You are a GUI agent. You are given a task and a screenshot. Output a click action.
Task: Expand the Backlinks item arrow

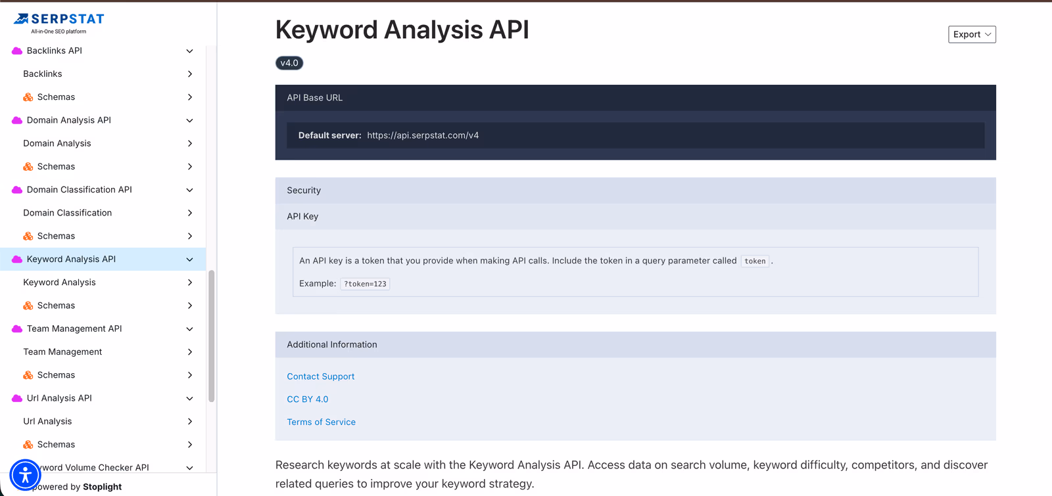pos(190,74)
